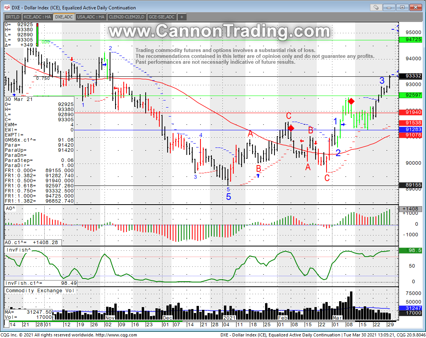Click the chart link icon in title bar
Screen dimensions: 426x338
point(376,7)
